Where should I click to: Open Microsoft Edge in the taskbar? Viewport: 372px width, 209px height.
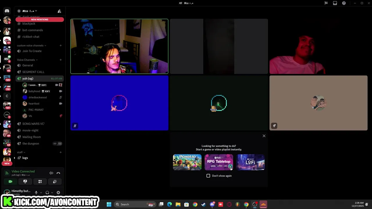(x=169, y=204)
